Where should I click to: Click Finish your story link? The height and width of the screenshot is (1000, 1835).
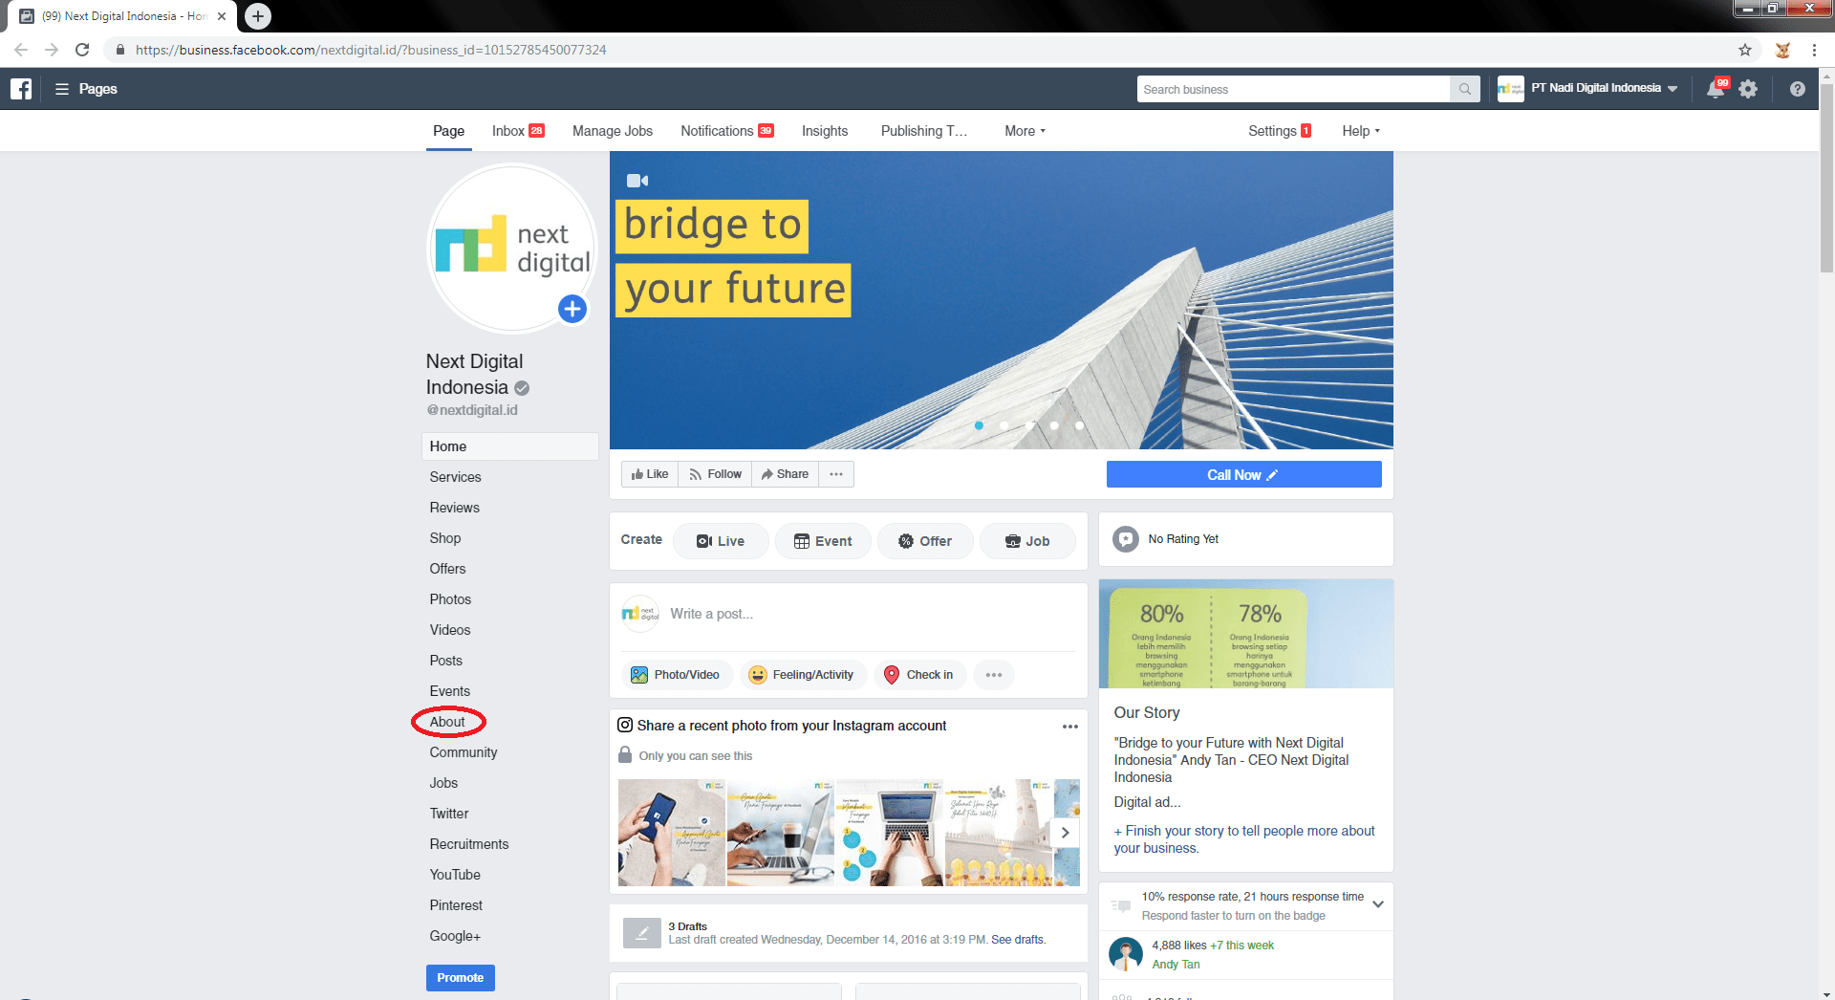coord(1244,839)
